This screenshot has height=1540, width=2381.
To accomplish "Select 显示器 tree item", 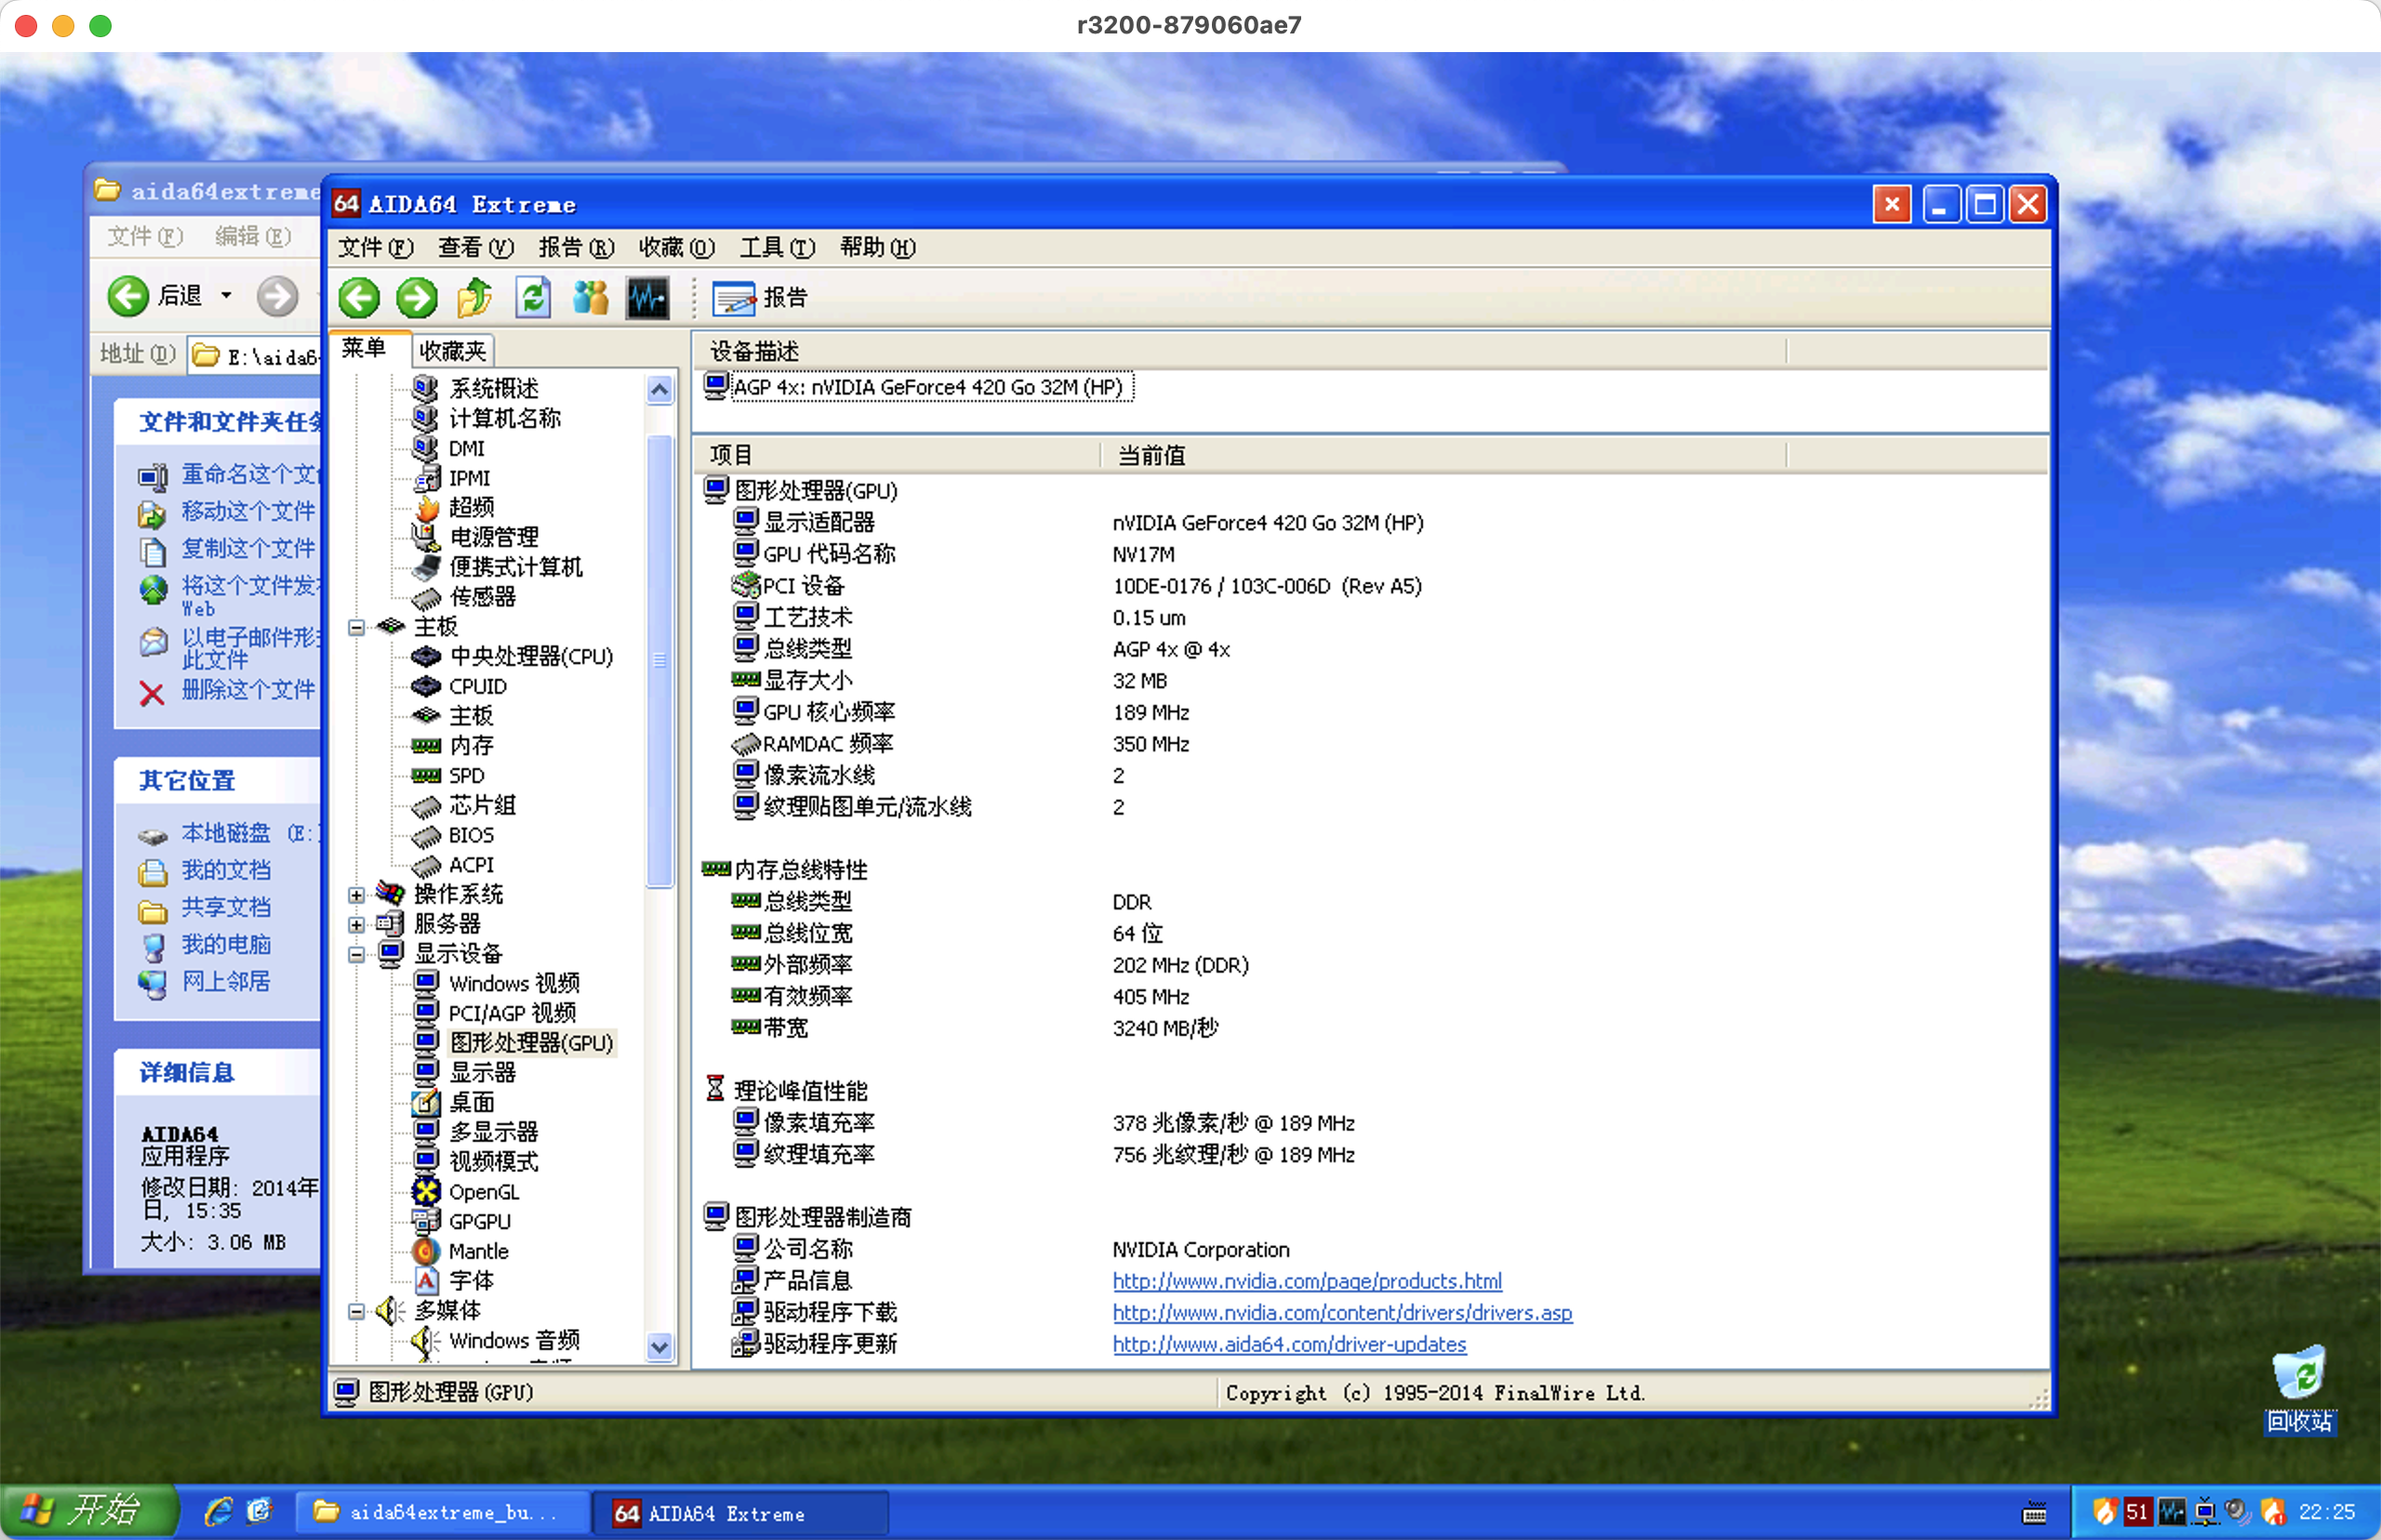I will click(x=482, y=1072).
